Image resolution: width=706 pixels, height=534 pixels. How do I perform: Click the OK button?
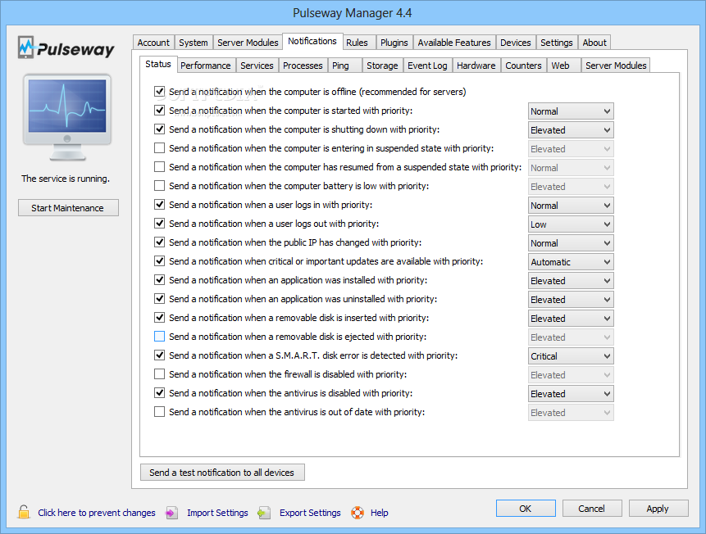pyautogui.click(x=526, y=509)
